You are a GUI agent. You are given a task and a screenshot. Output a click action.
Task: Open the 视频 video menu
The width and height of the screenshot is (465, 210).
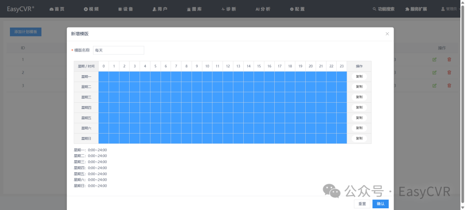91,9
